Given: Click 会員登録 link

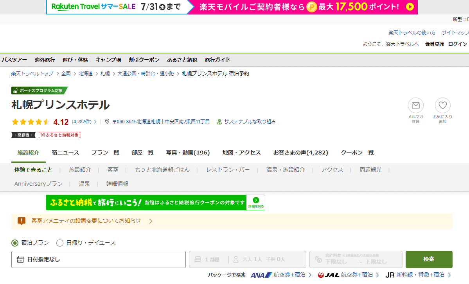Looking at the screenshot, I should [x=434, y=44].
